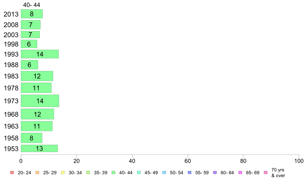Click the 1993 bar showing 14
Viewport: 306px width, 190px height.
(40, 54)
